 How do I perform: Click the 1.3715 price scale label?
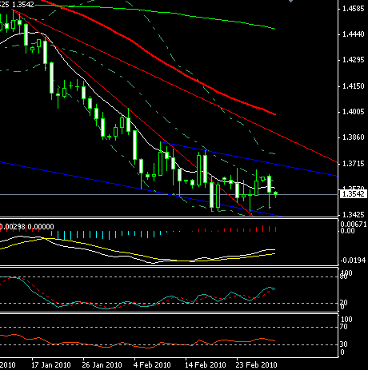pos(353,163)
